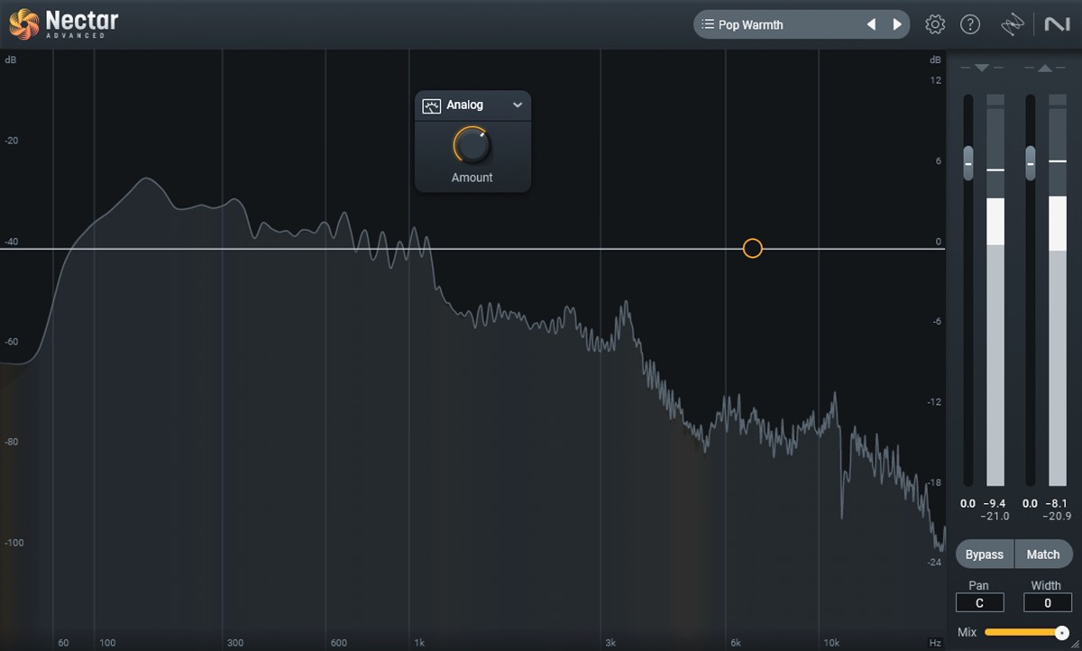Click the Pan value field
Image resolution: width=1082 pixels, height=651 pixels.
979,603
